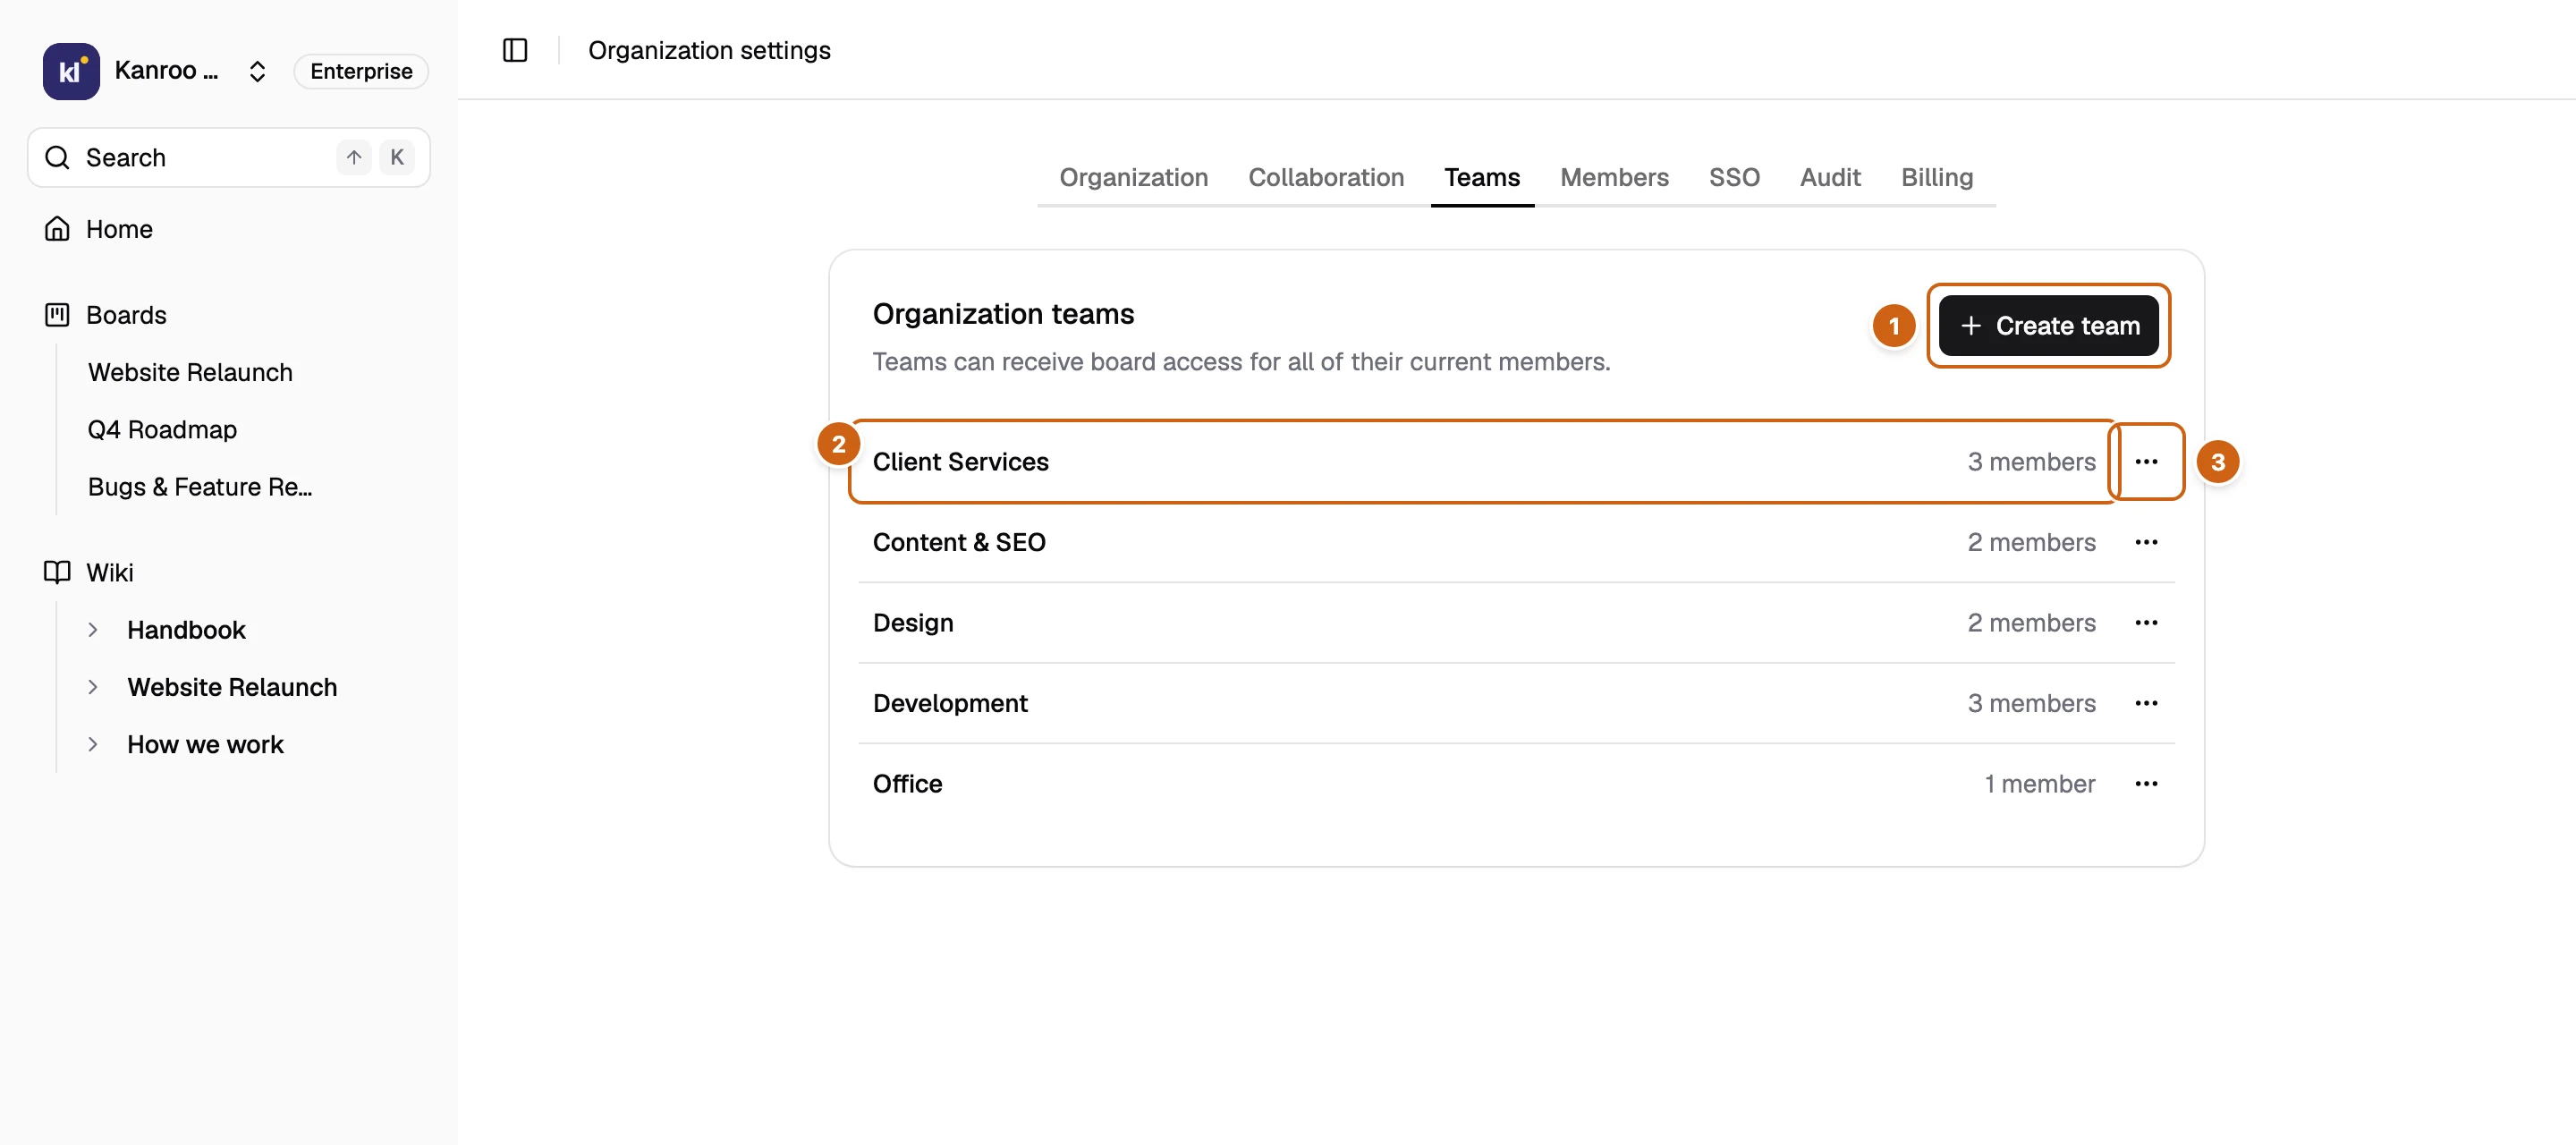
Task: Click the Kanroo workspace logo
Action: click(71, 71)
